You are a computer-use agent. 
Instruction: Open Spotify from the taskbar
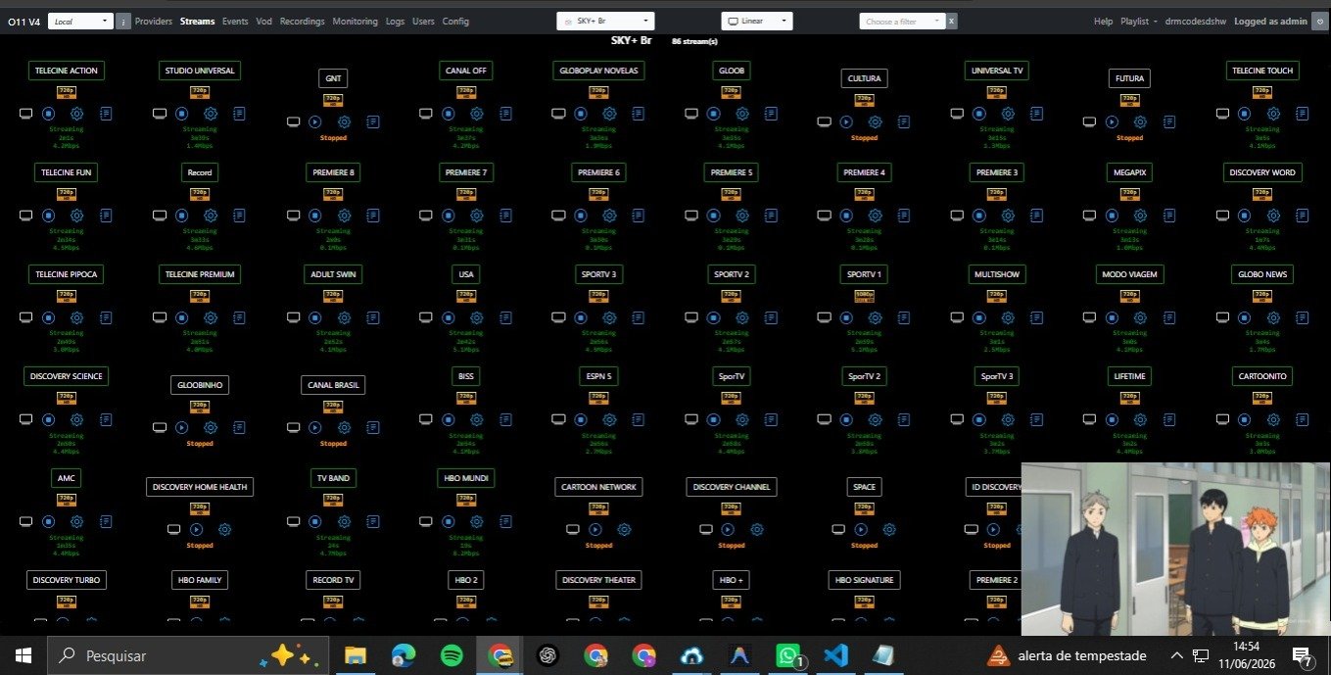[x=452, y=655]
